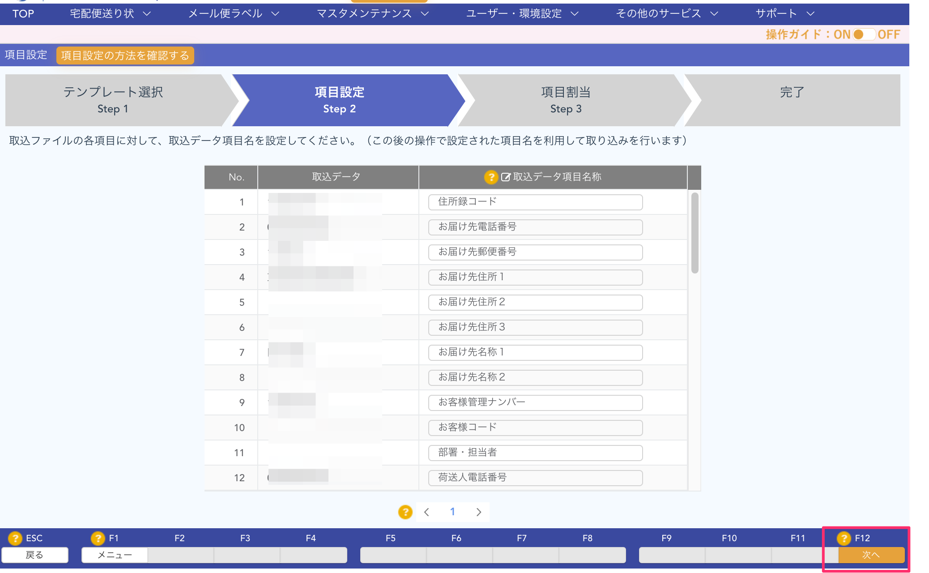Image resolution: width=929 pixels, height=573 pixels.
Task: Open 項目設定の方法を確認する guide link
Action: point(125,56)
